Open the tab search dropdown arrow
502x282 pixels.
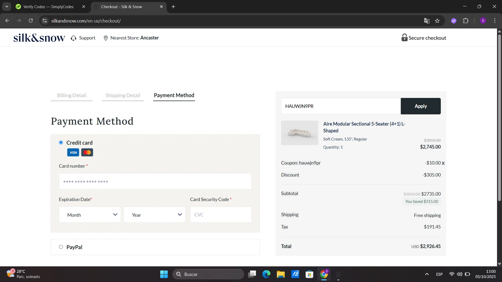7,7
